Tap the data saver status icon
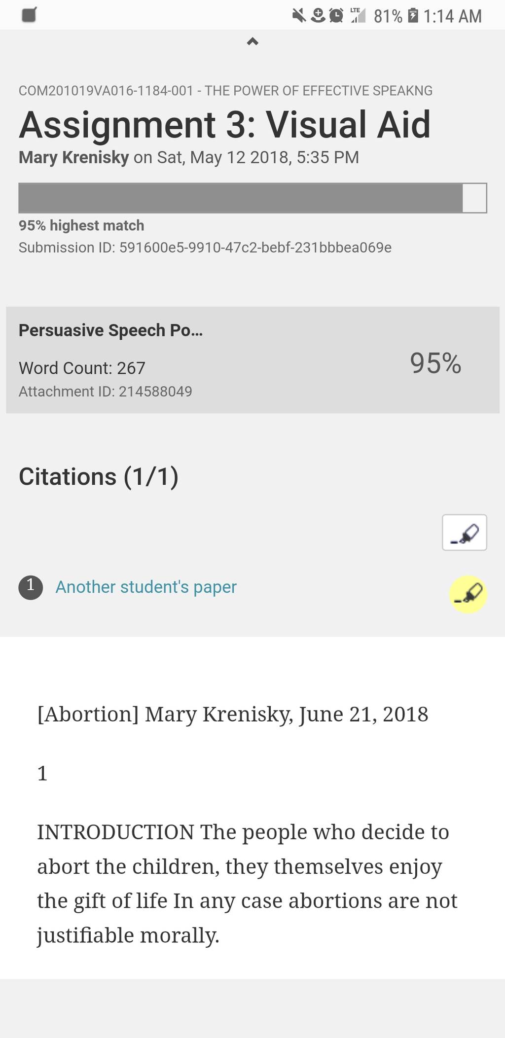The height and width of the screenshot is (1038, 505). click(318, 16)
